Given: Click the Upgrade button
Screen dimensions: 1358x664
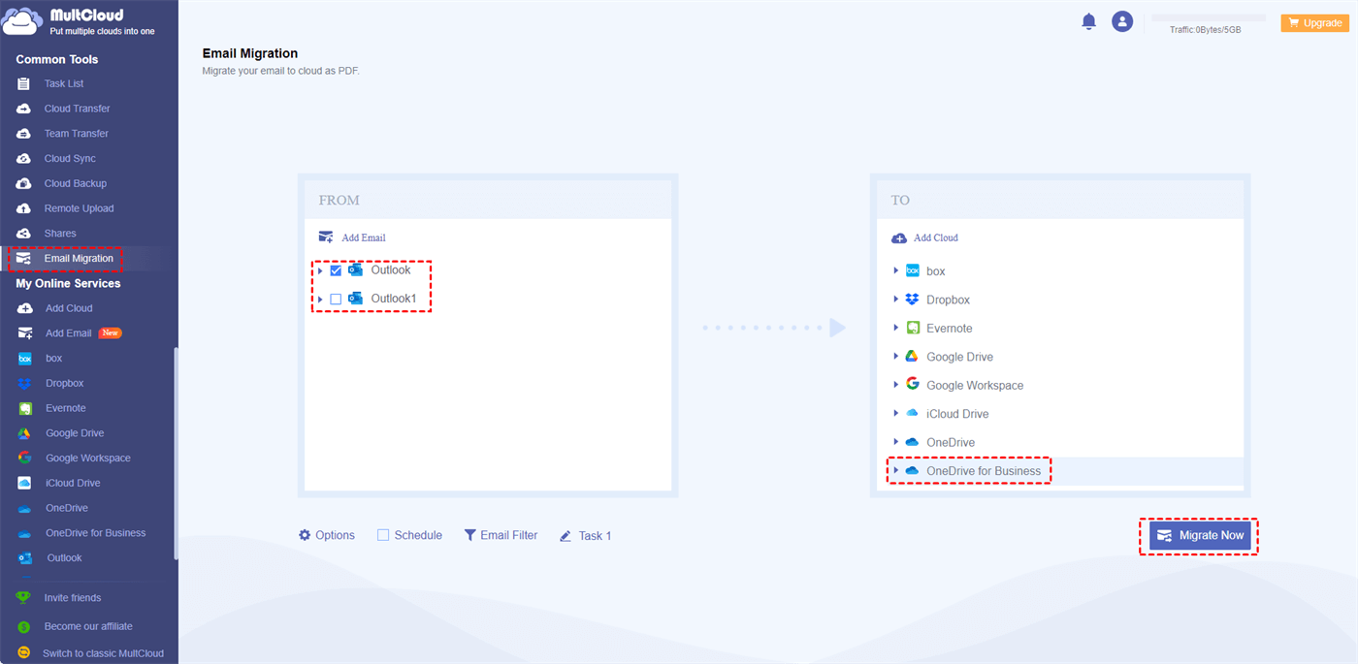Looking at the screenshot, I should click(x=1314, y=22).
